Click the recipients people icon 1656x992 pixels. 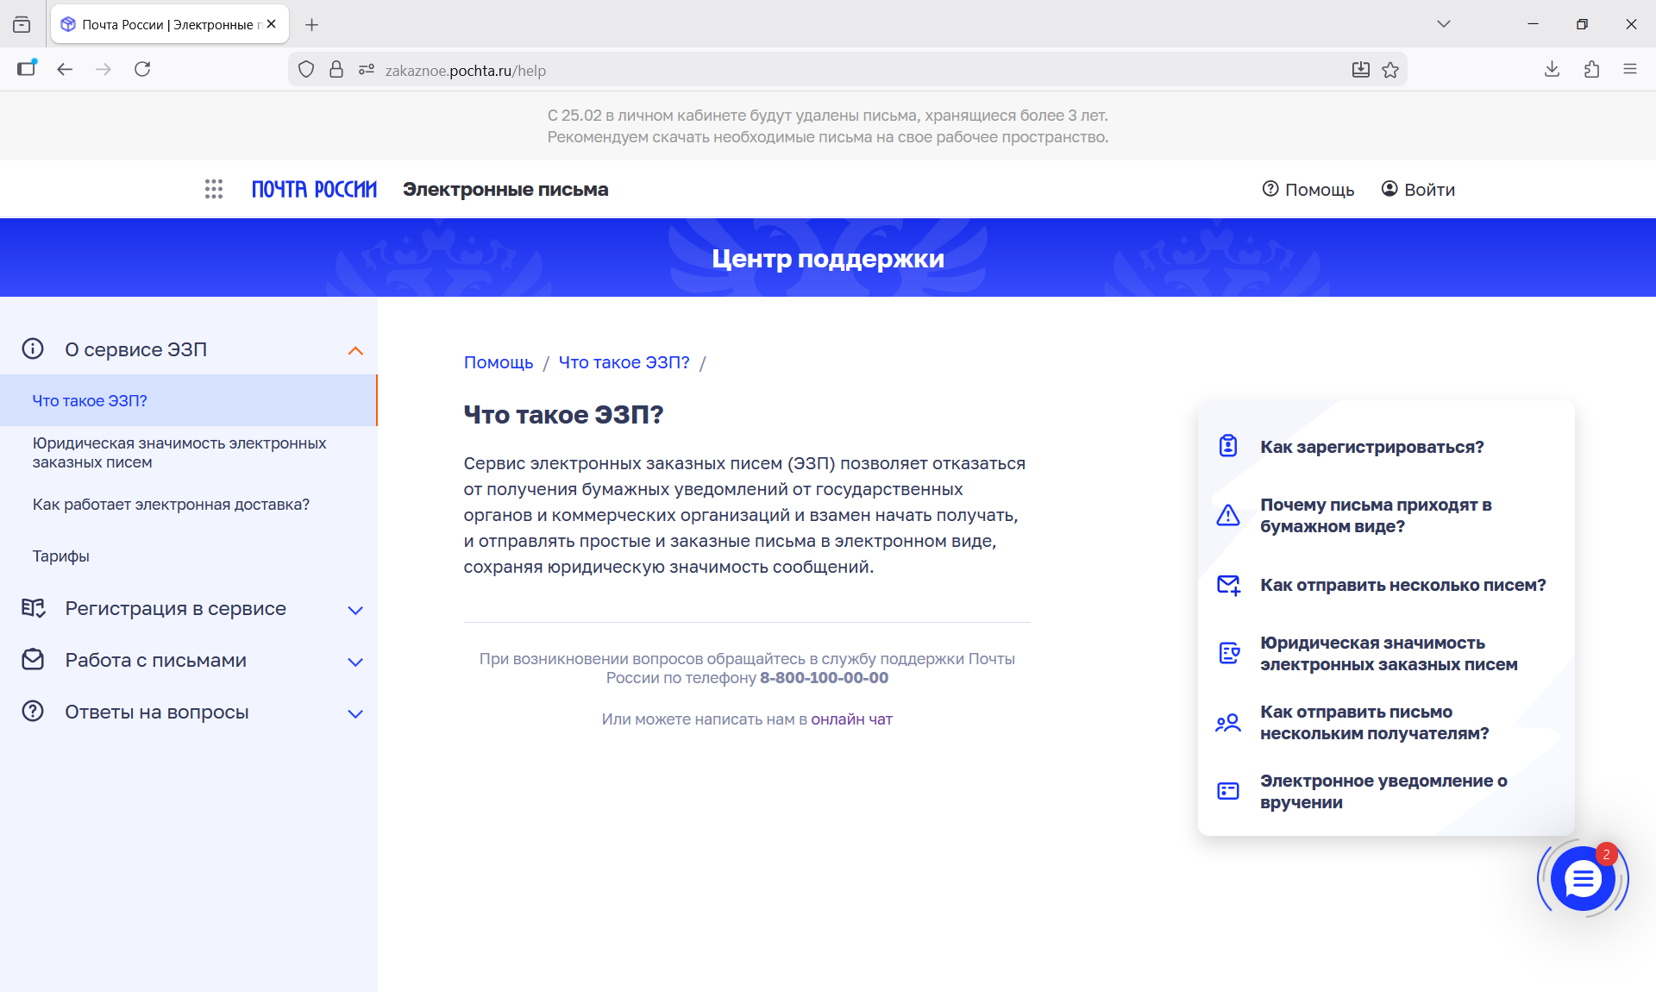point(1227,723)
